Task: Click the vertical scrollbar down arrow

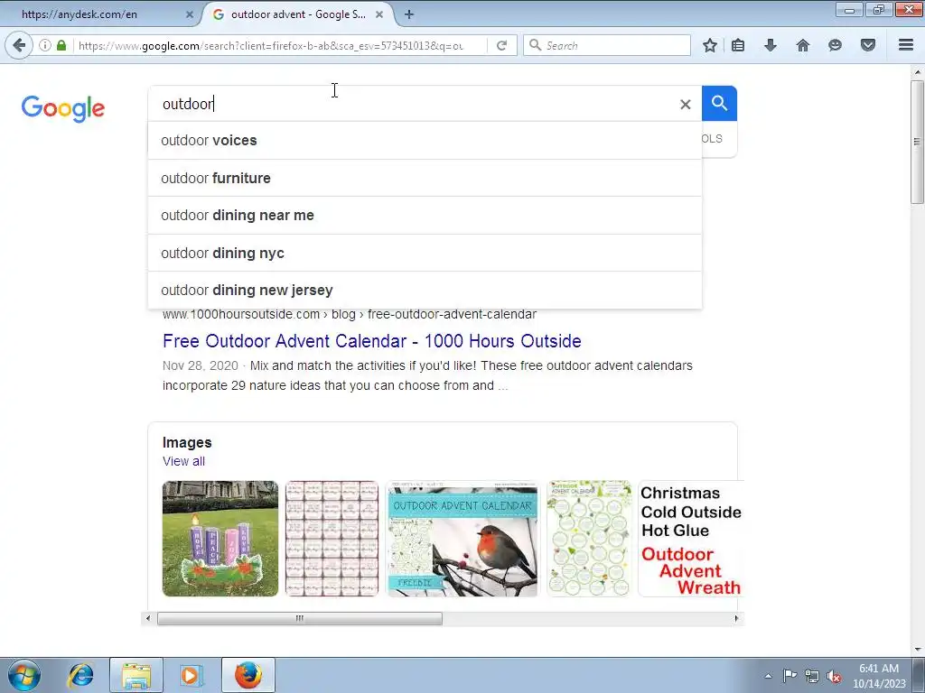Action: (x=917, y=650)
